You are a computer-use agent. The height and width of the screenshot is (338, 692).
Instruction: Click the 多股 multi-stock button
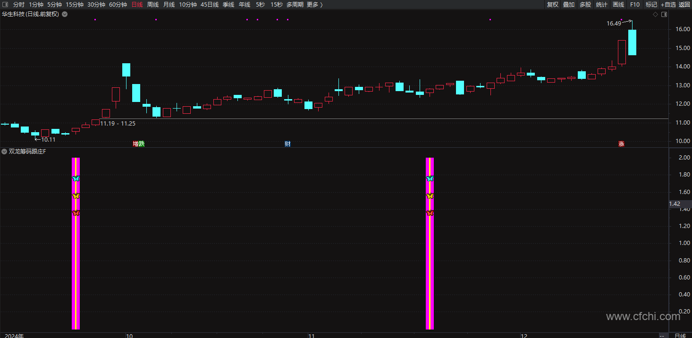pyautogui.click(x=585, y=4)
